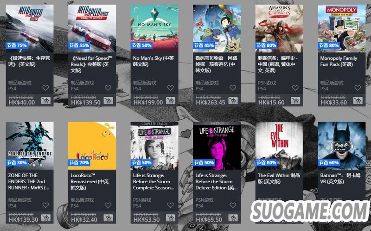Open the Monopoly Family Fun Pack title link

tap(339, 61)
